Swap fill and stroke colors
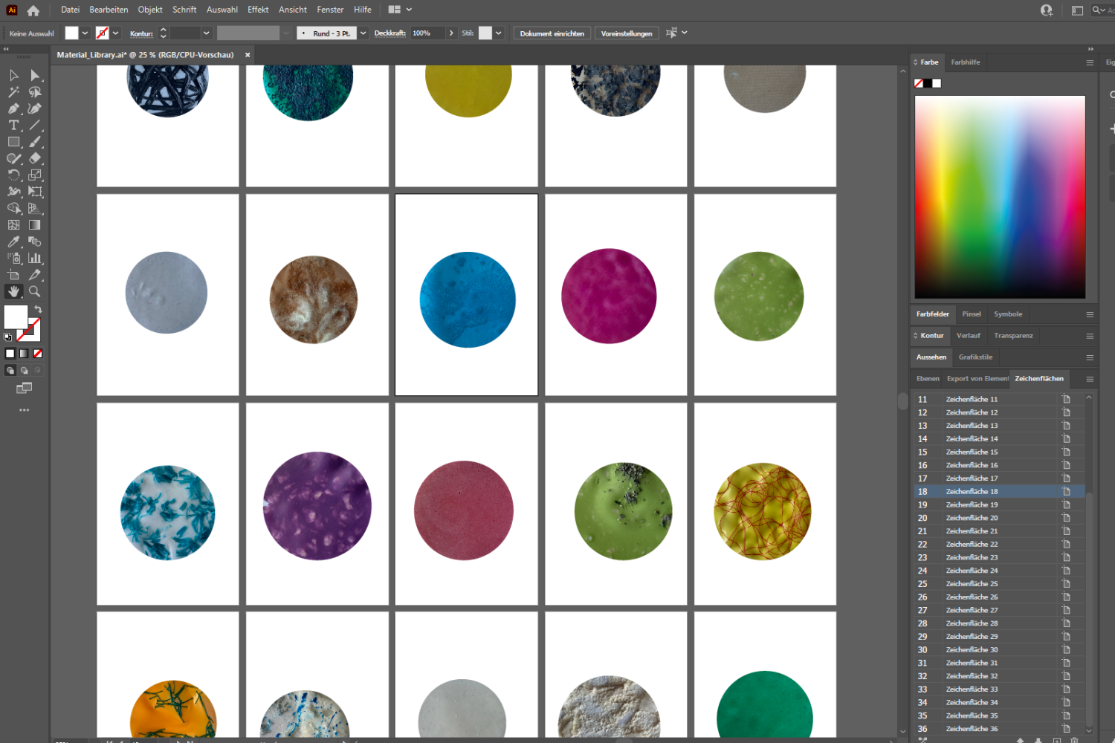 click(38, 309)
